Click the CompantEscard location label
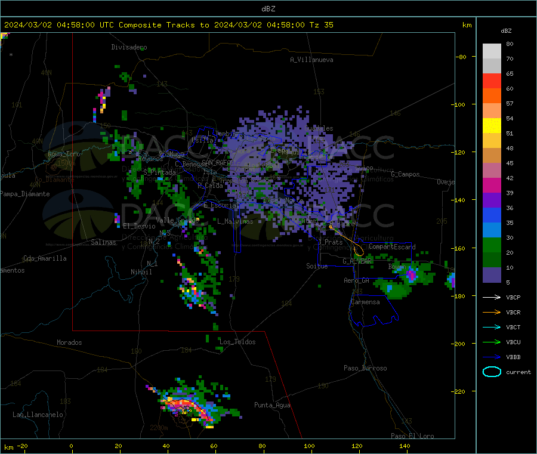This screenshot has width=537, height=454. [392, 247]
